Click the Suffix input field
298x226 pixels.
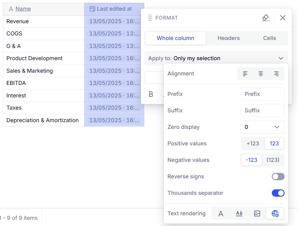[x=262, y=111]
